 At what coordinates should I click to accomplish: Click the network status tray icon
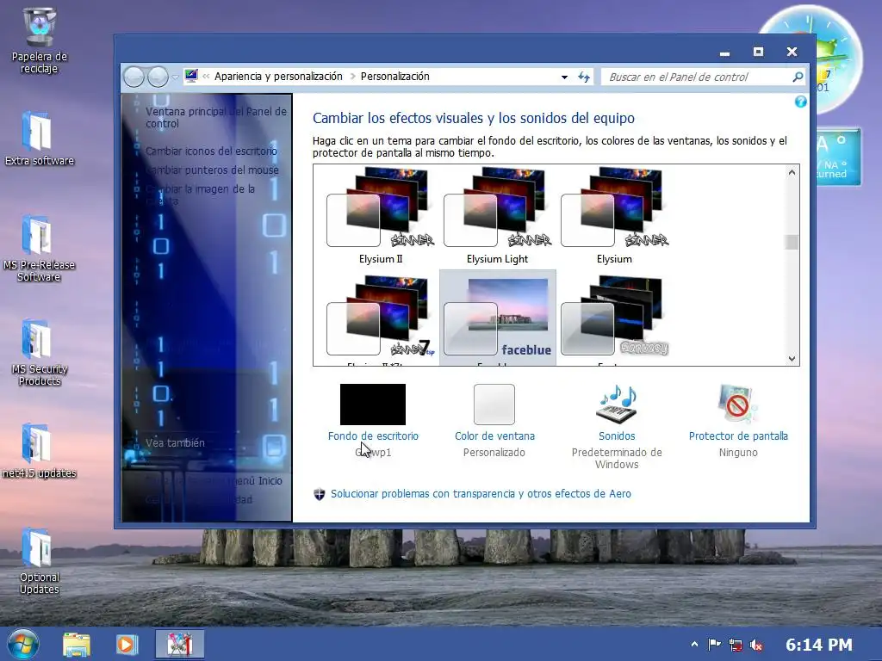point(736,645)
